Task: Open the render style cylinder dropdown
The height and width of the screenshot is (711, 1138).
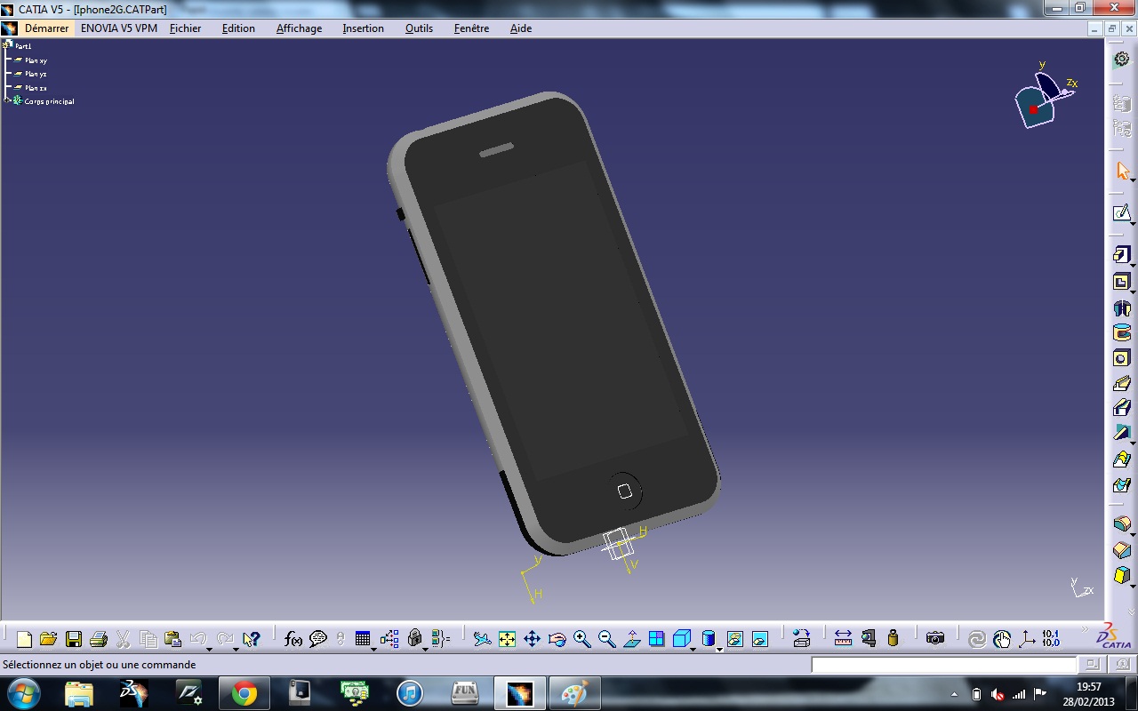Action: [718, 649]
